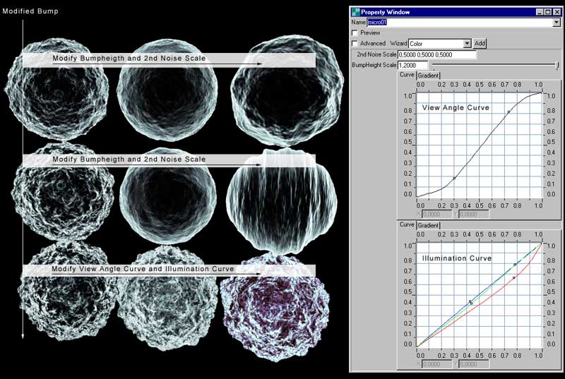The height and width of the screenshot is (379, 565).
Task: Click Y coordinate field under View Angle Curve
Action: 474,214
